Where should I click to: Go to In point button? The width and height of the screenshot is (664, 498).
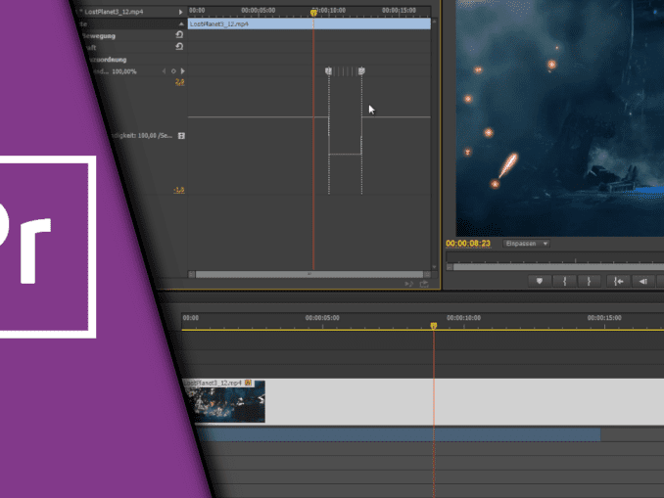tap(618, 281)
